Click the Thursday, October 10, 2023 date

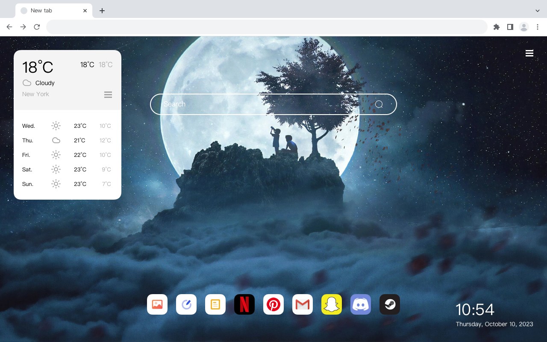pos(494,324)
